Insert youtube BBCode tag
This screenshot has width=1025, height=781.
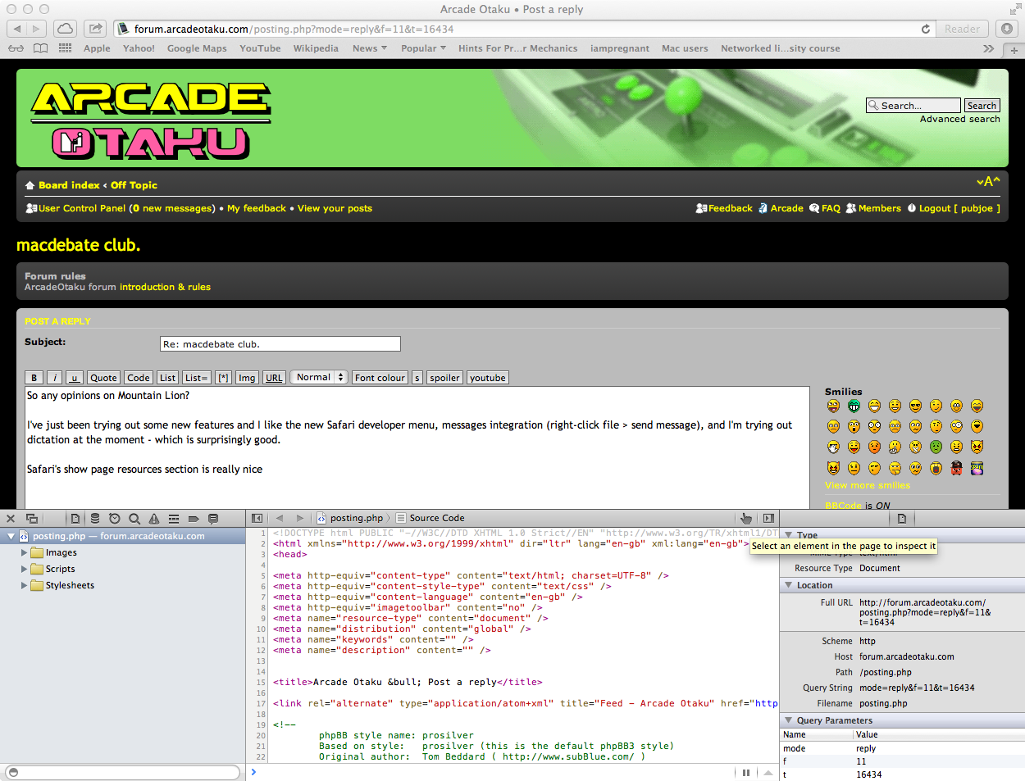coord(488,378)
